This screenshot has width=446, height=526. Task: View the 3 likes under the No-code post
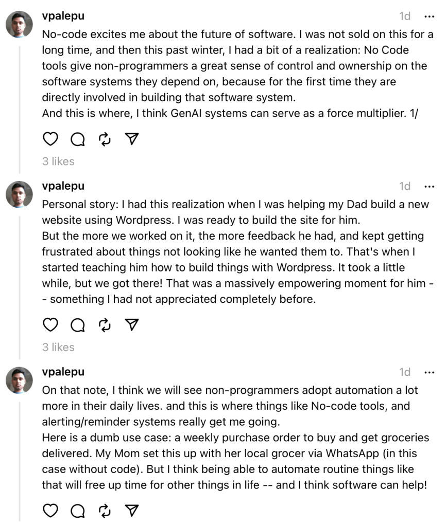pyautogui.click(x=58, y=161)
